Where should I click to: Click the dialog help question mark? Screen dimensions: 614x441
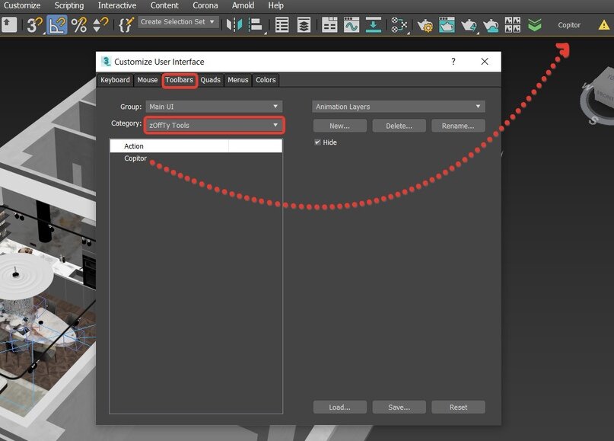[x=453, y=62]
